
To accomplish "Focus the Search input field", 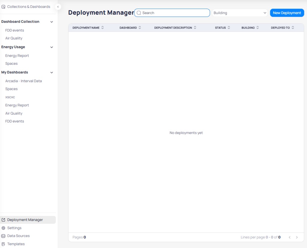I will coord(172,13).
